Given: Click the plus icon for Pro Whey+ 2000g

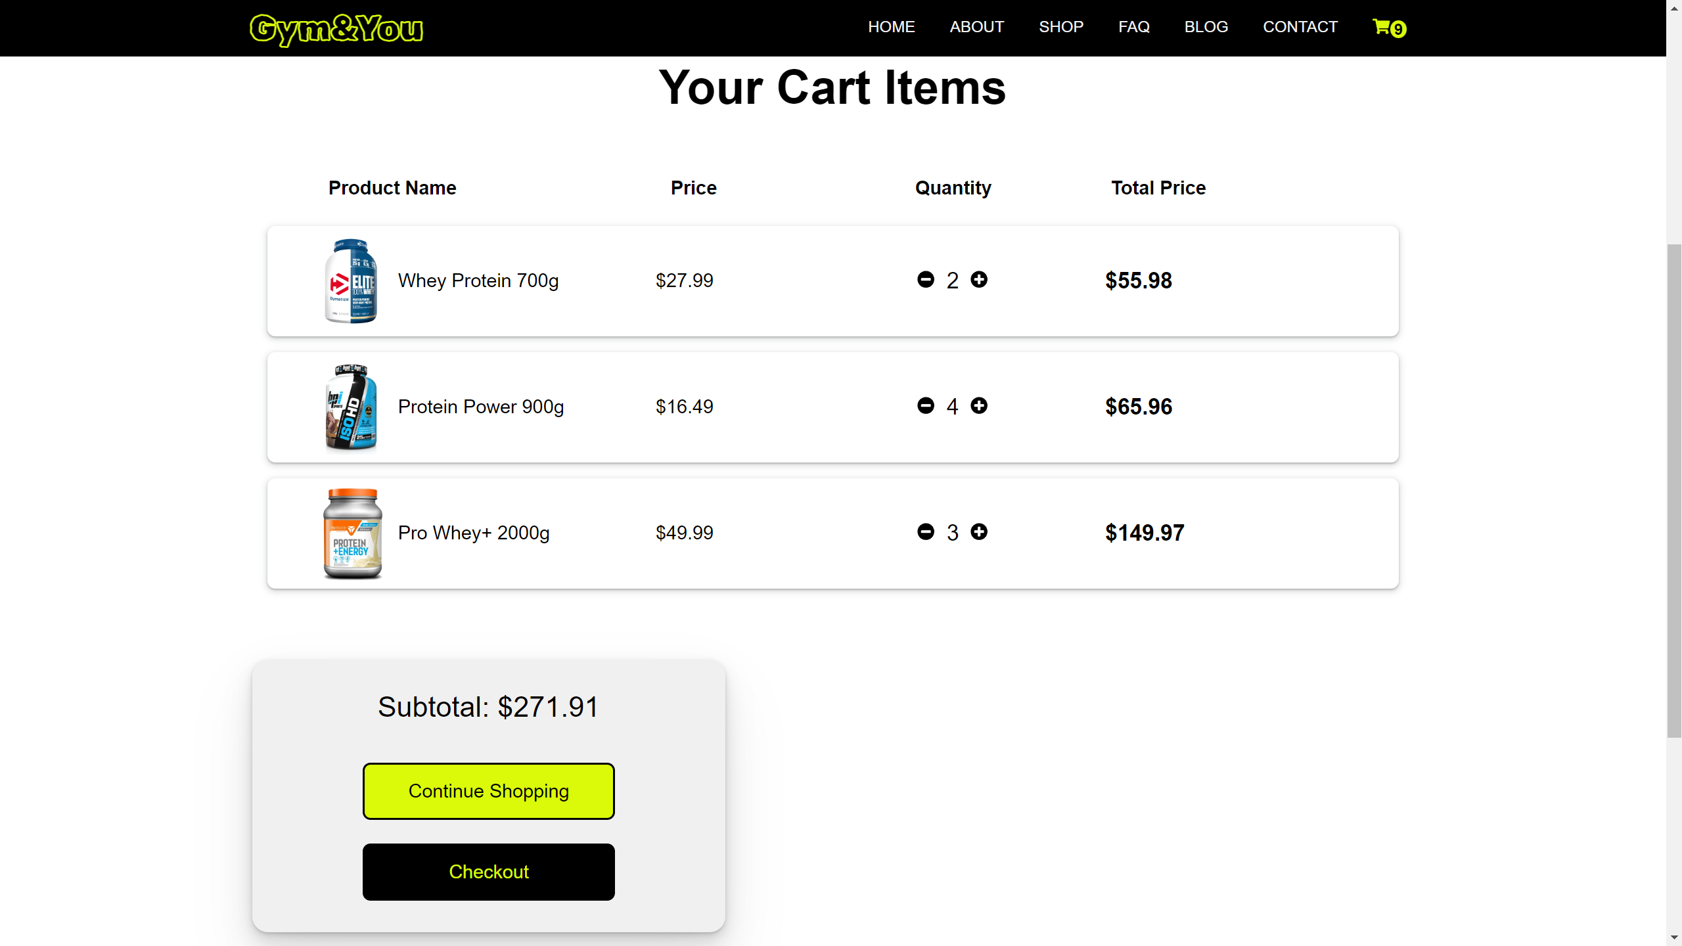Looking at the screenshot, I should point(979,532).
